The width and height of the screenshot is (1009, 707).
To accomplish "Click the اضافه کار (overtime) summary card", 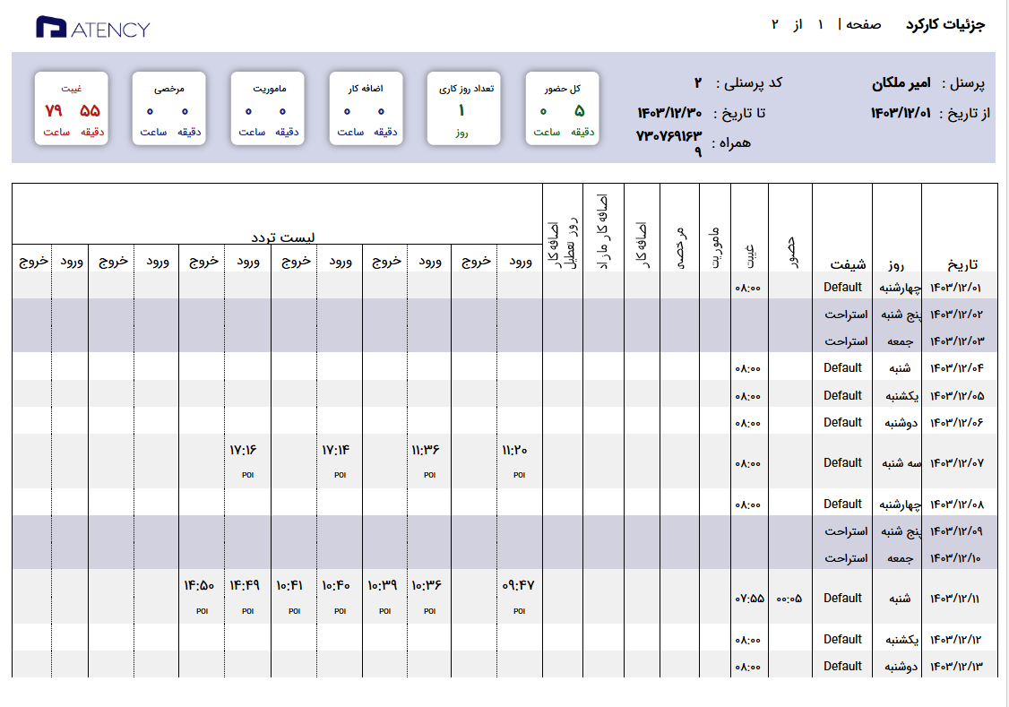I will pyautogui.click(x=365, y=109).
